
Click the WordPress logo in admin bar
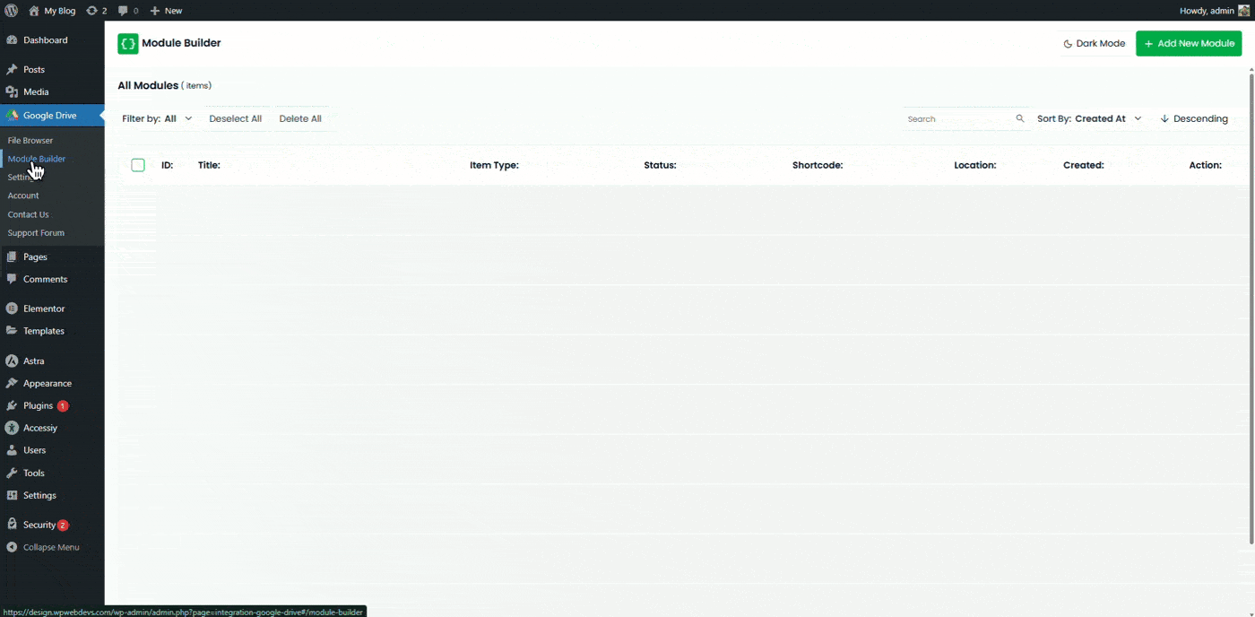(x=10, y=10)
